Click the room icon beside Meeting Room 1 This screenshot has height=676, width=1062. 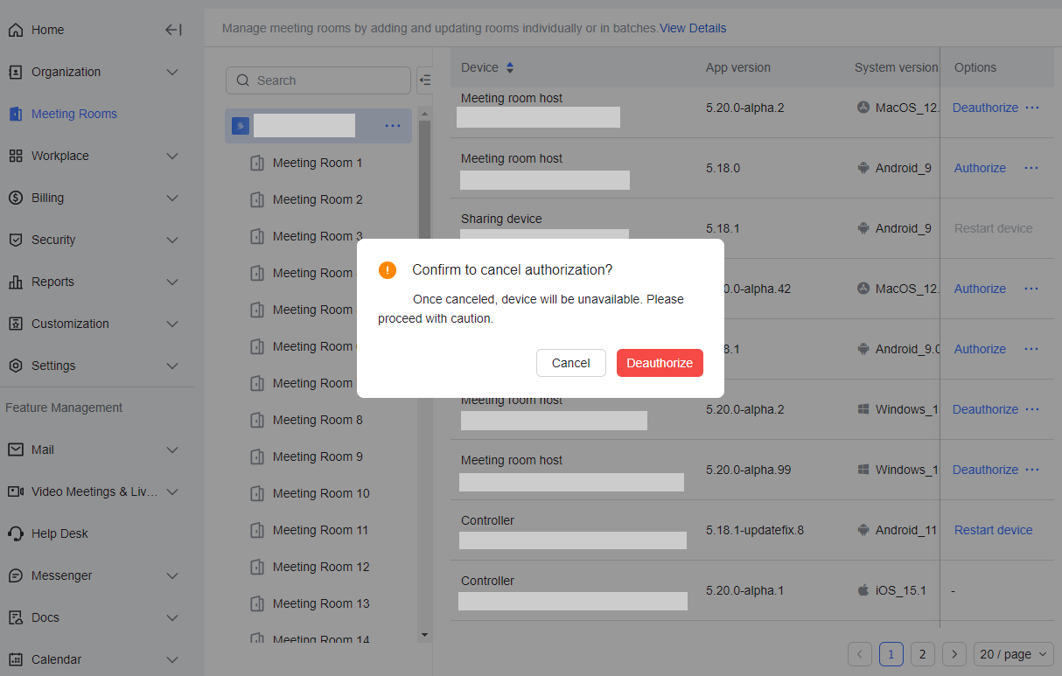point(257,163)
